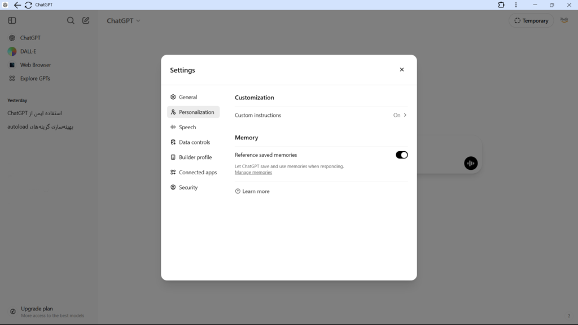578x325 pixels.
Task: Click the chevron beside Custom instructions 'On'
Action: click(405, 115)
